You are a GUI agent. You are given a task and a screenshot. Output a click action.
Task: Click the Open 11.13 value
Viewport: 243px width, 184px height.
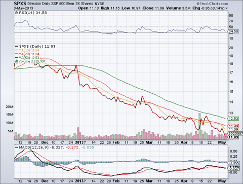coord(89,8)
